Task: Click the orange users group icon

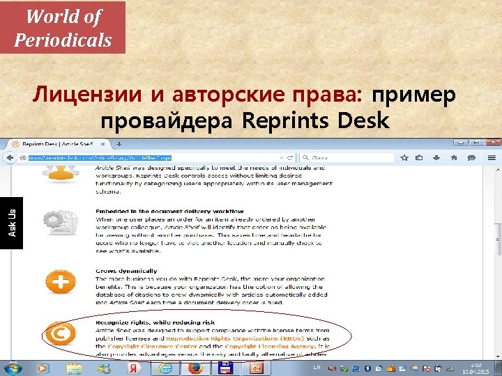Action: 61,173
